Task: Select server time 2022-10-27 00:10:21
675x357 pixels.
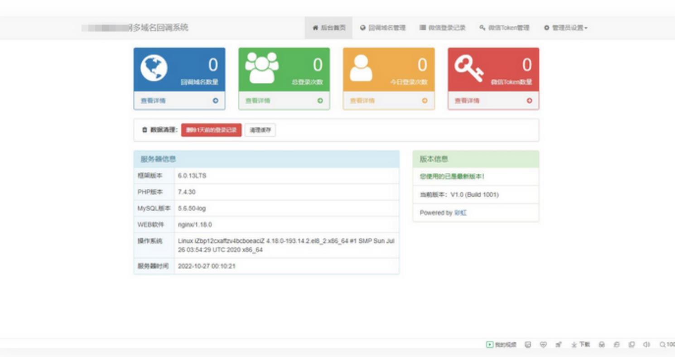Action: pos(207,266)
